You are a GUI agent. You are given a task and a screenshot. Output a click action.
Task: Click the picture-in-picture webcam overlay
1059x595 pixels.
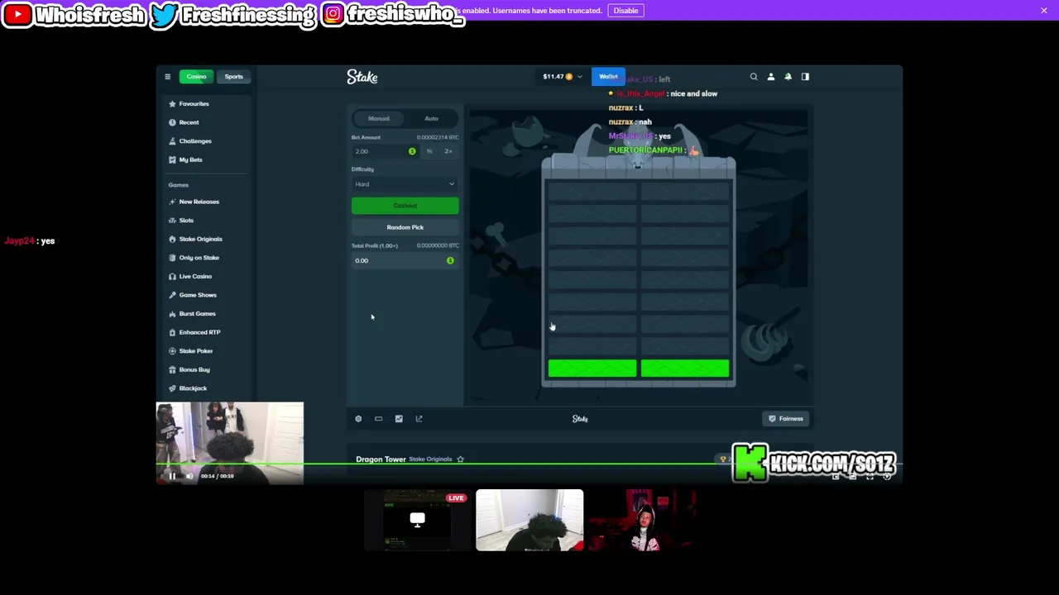click(x=230, y=443)
